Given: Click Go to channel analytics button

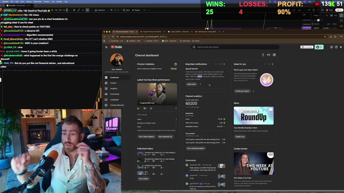Looking at the screenshot, I should [x=196, y=148].
